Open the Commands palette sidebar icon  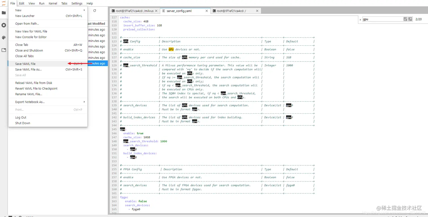point(4,38)
